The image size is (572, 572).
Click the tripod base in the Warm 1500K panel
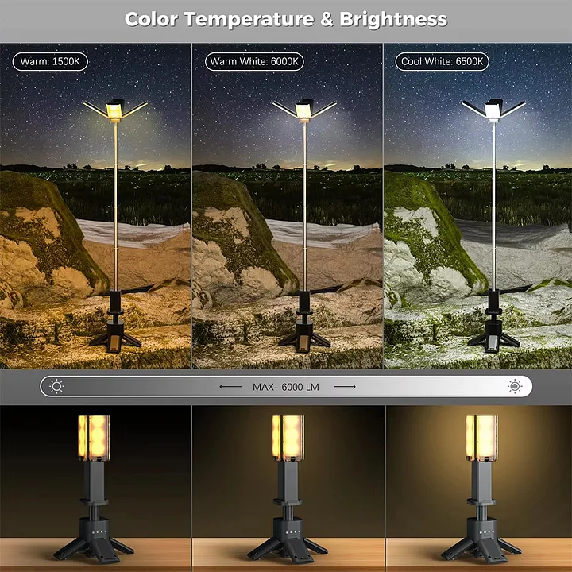115,334
